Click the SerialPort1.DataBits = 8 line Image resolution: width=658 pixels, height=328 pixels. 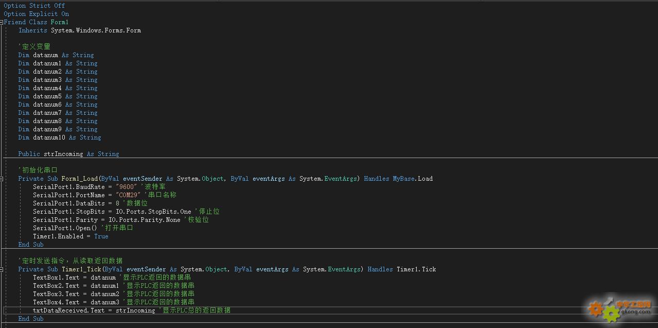(x=76, y=203)
